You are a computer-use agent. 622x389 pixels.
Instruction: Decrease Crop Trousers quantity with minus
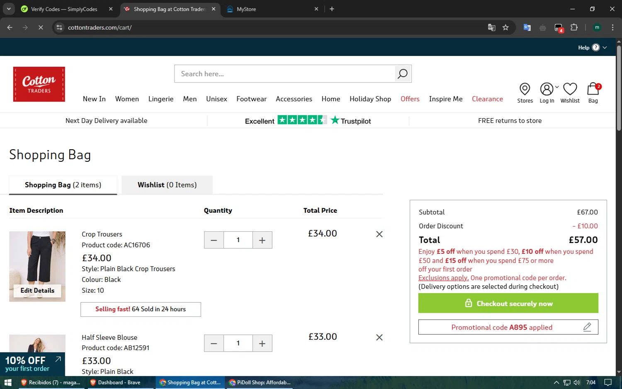tap(214, 240)
